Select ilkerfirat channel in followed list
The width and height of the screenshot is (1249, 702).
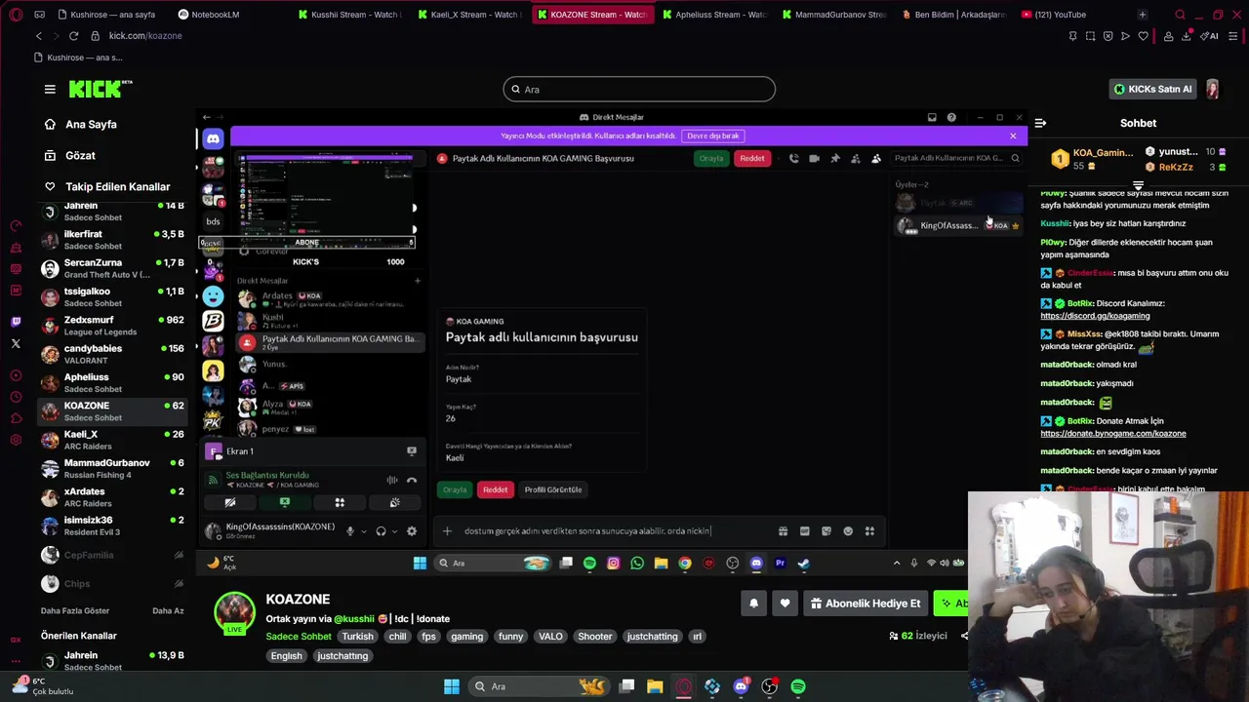112,240
